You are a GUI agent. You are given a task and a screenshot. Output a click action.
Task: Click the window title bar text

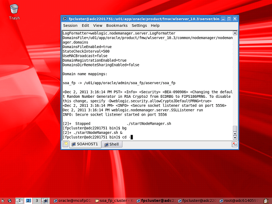coord(144,19)
